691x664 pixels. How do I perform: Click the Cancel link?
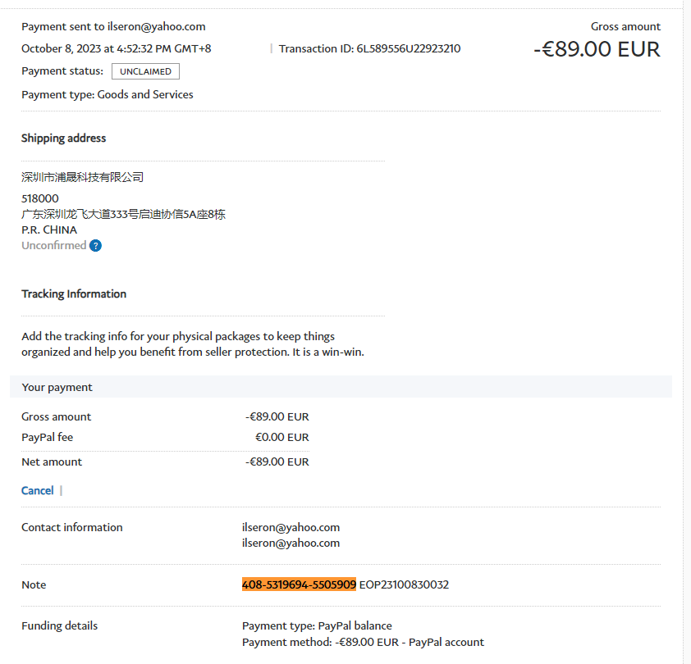point(37,490)
